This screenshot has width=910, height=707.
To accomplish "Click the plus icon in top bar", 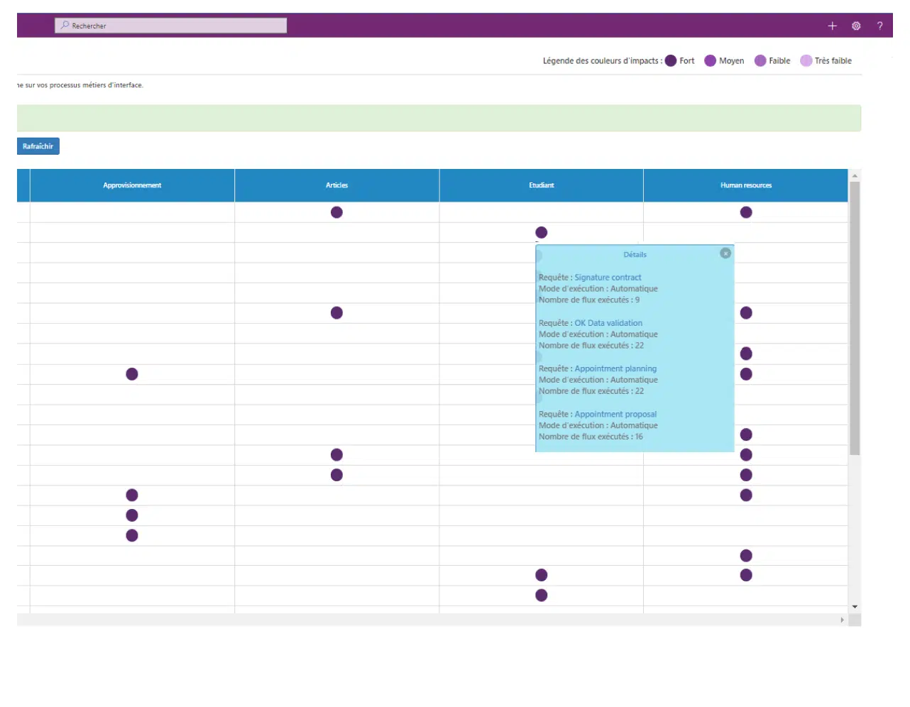I will pos(832,26).
